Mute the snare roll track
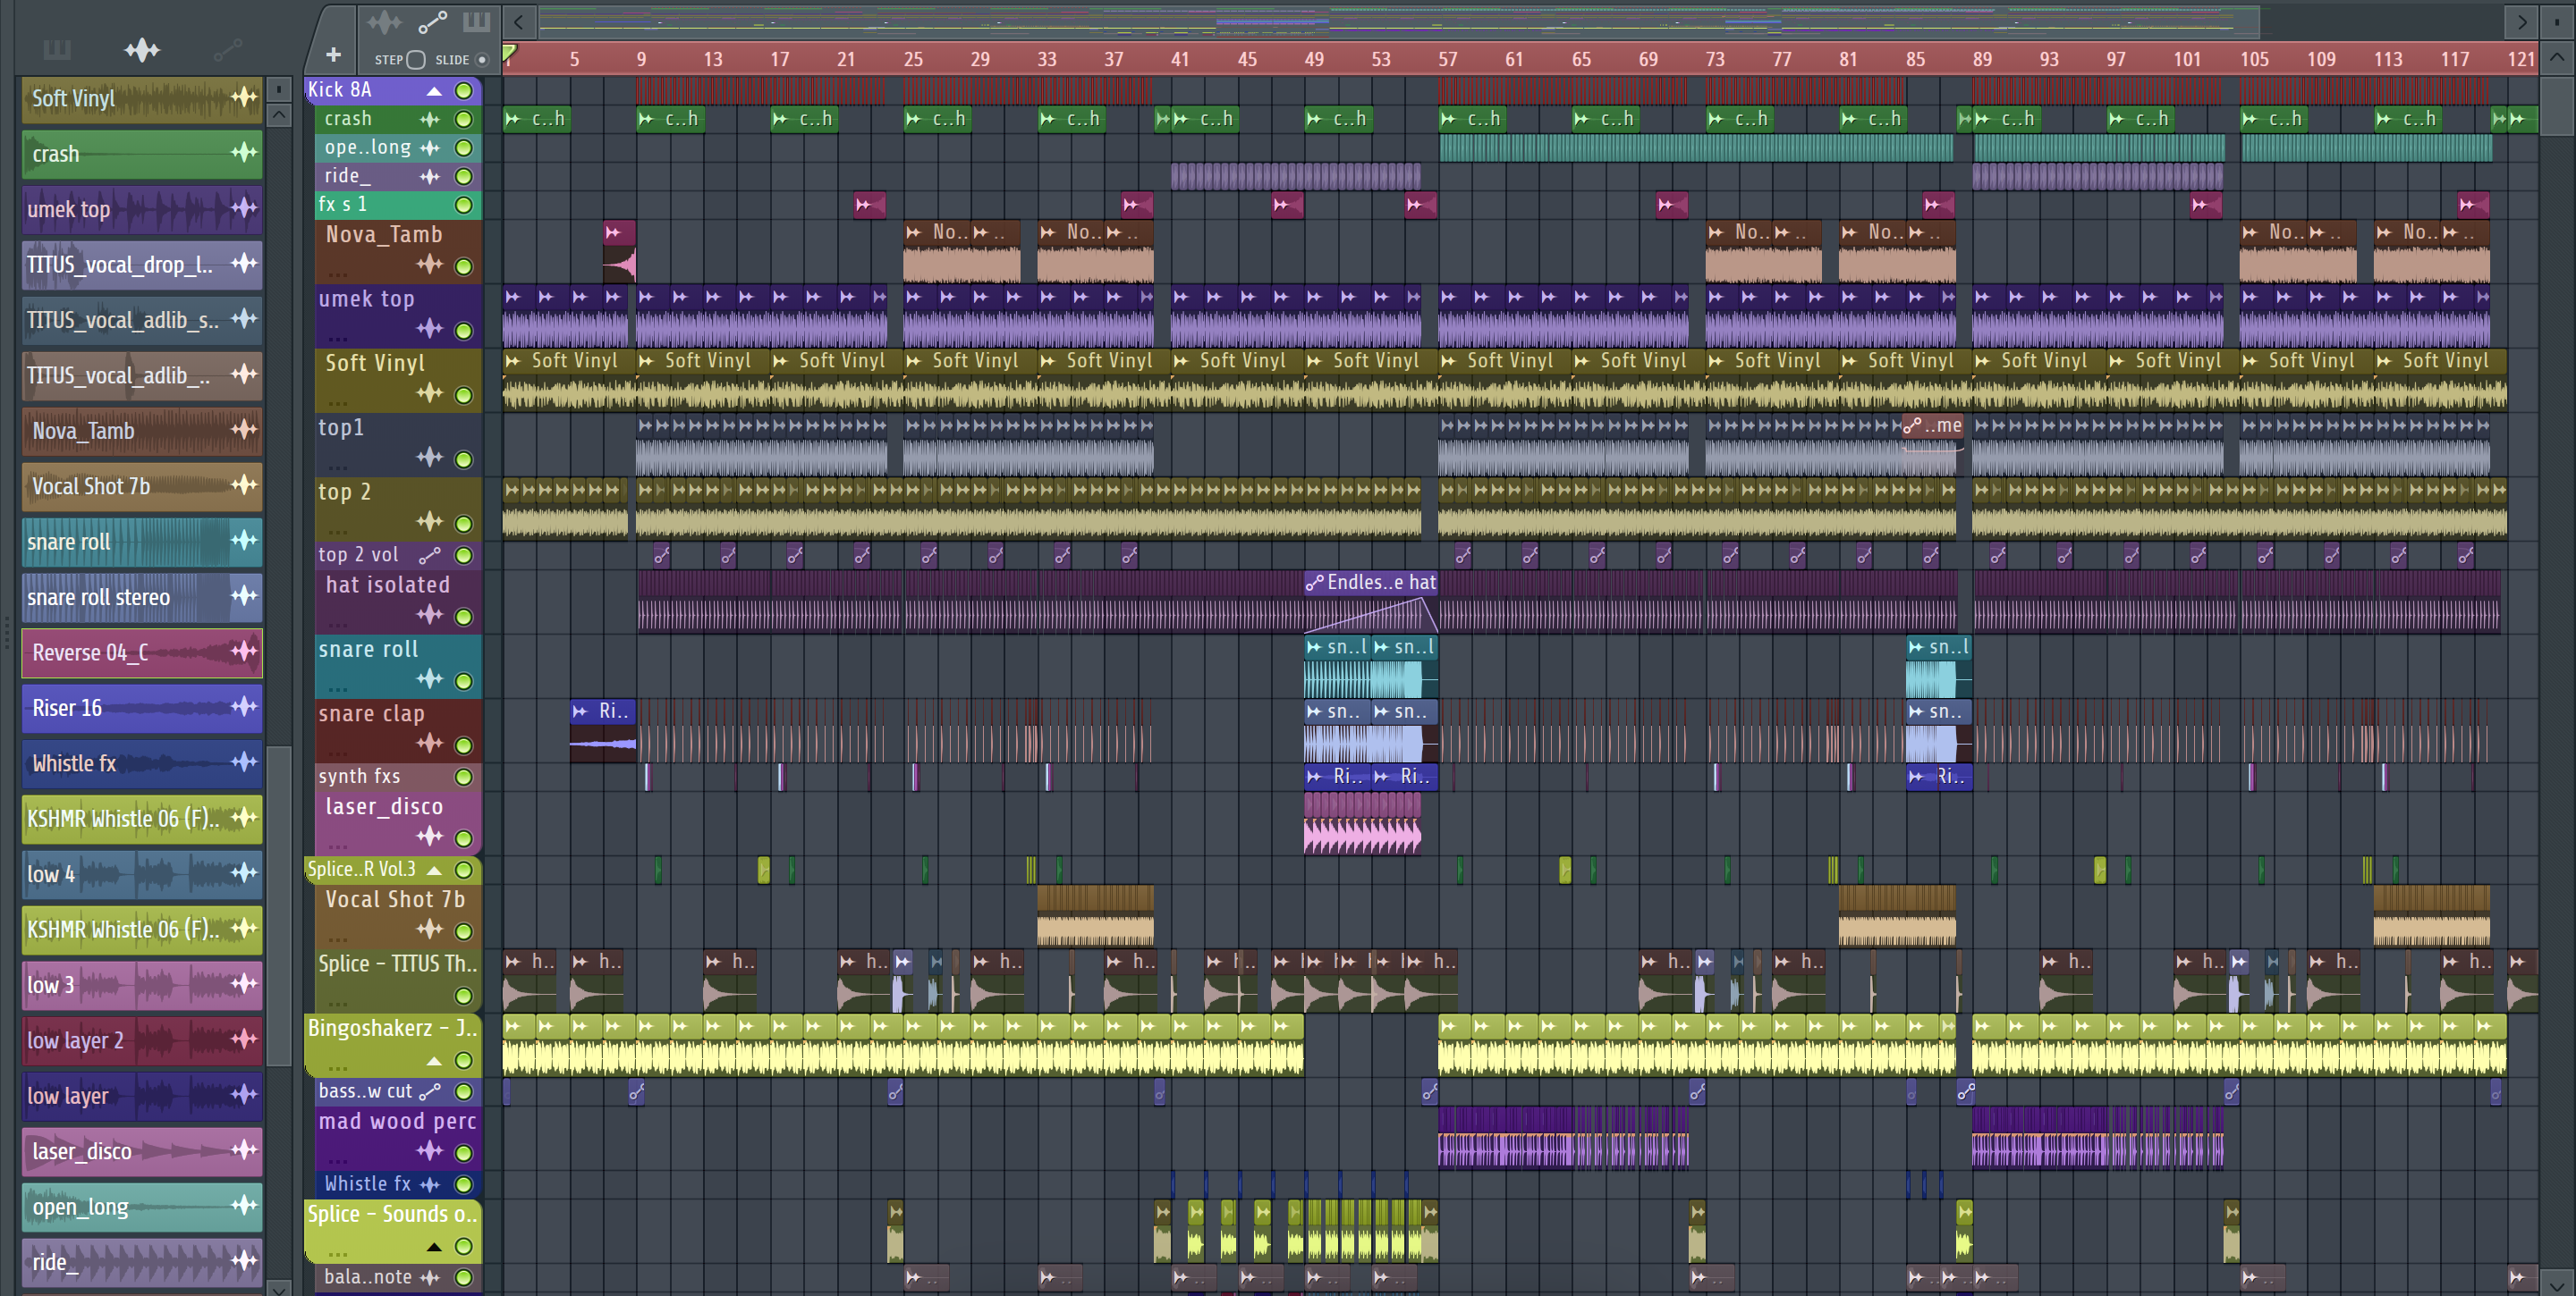Viewport: 2576px width, 1296px height. point(464,680)
